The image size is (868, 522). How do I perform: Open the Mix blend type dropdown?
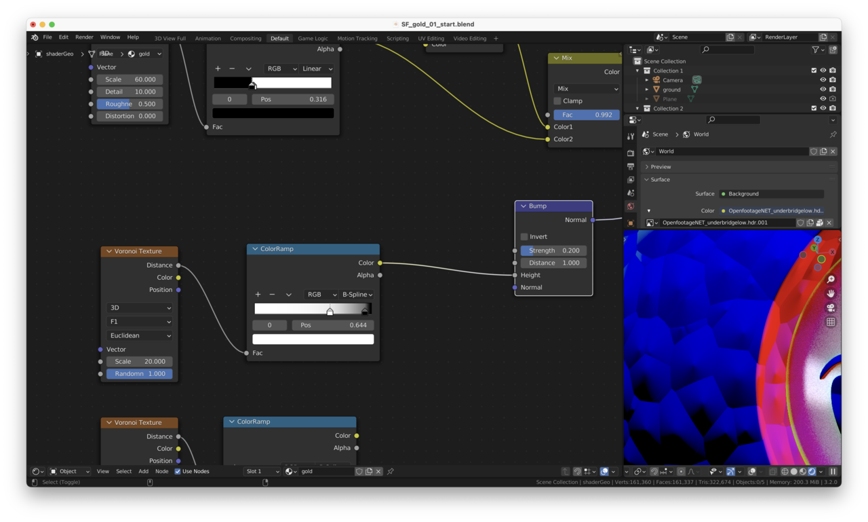coord(587,89)
